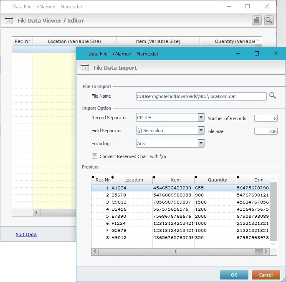
Task: Open the Sort Data link
Action: pyautogui.click(x=26, y=234)
